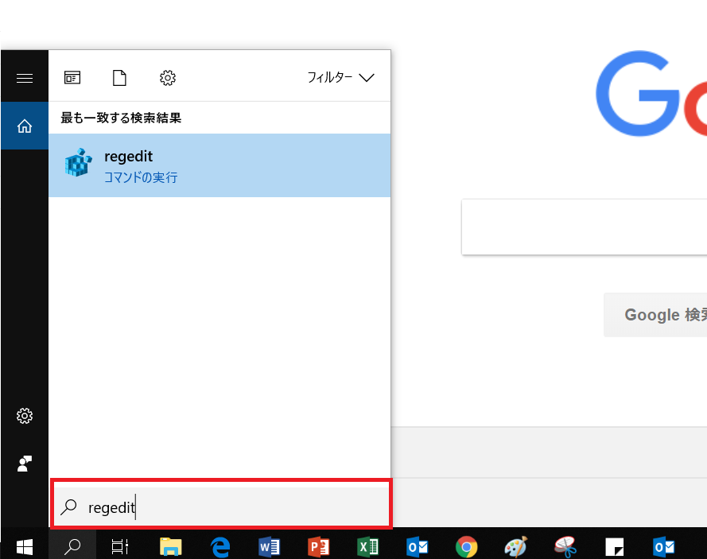707x559 pixels.
Task: Launch Excel from the taskbar
Action: tap(368, 547)
